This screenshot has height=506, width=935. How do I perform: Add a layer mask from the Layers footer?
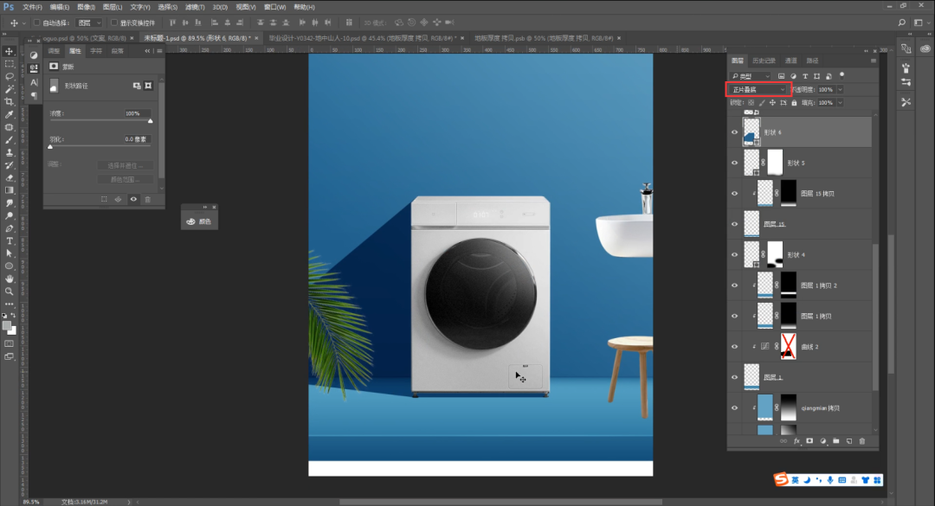click(x=809, y=440)
